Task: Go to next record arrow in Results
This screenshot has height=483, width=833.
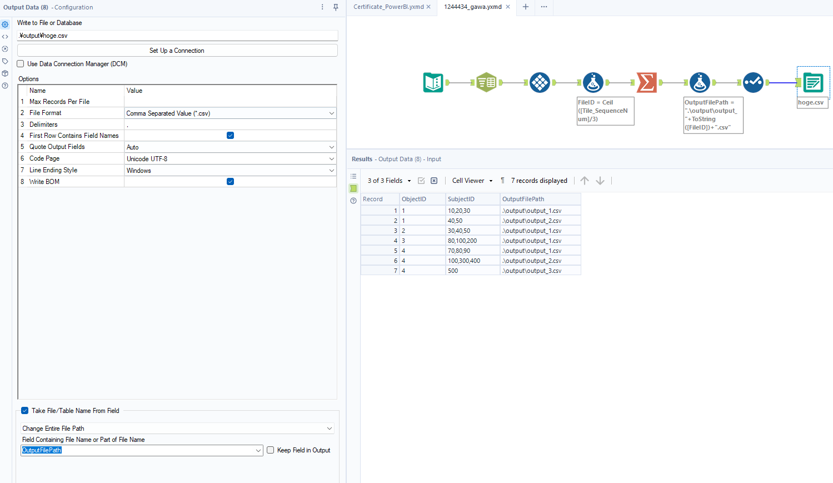Action: coord(600,181)
